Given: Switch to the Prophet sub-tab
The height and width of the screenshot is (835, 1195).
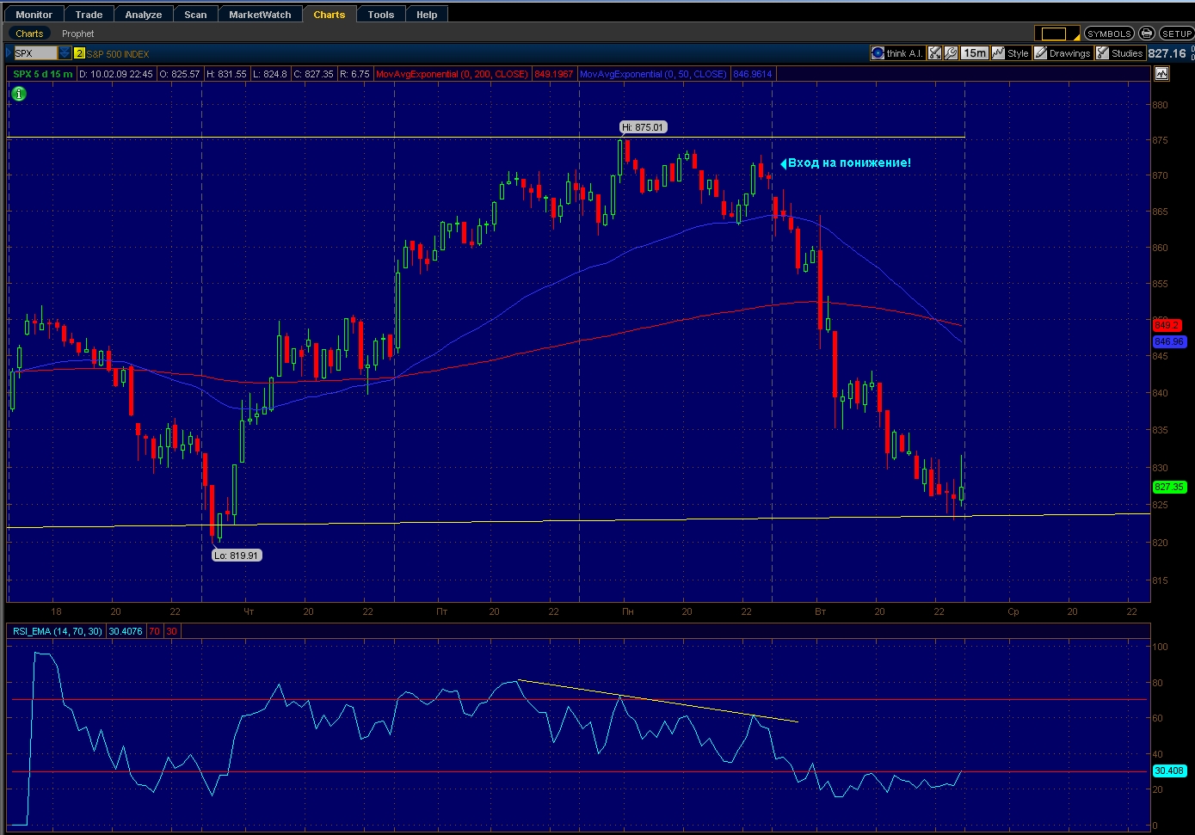Looking at the screenshot, I should [x=77, y=34].
